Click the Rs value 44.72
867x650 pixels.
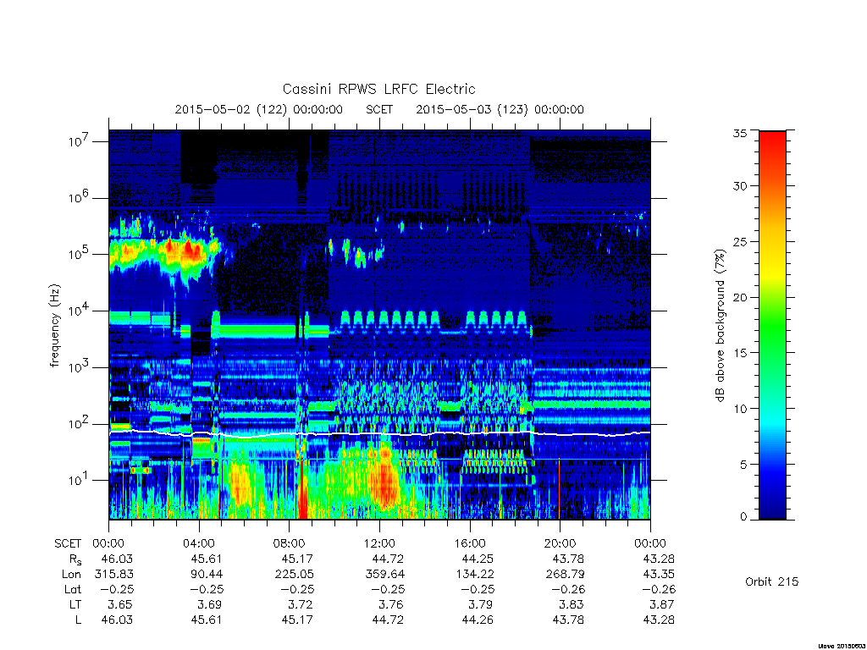(x=388, y=559)
